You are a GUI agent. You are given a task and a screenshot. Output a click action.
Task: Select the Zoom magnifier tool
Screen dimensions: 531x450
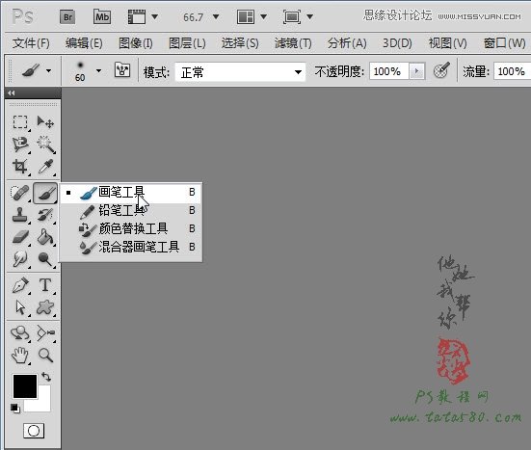click(45, 356)
